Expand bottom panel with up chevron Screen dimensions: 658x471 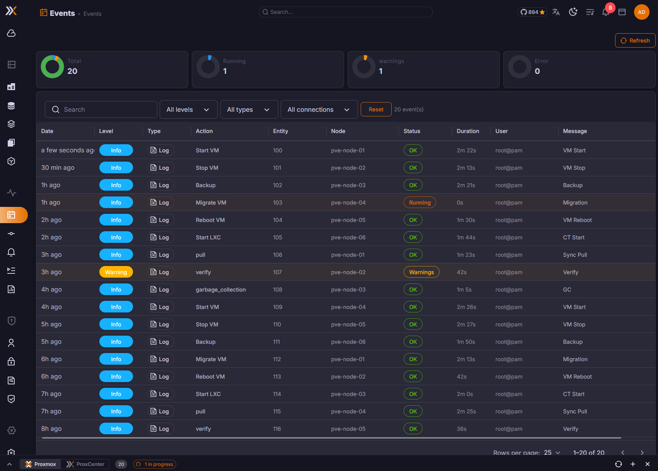click(x=10, y=464)
